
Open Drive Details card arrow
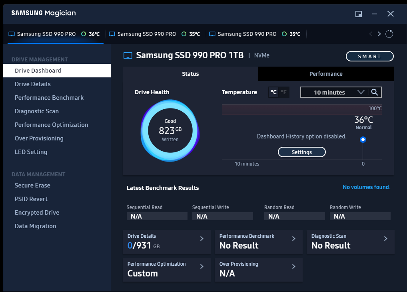point(202,239)
